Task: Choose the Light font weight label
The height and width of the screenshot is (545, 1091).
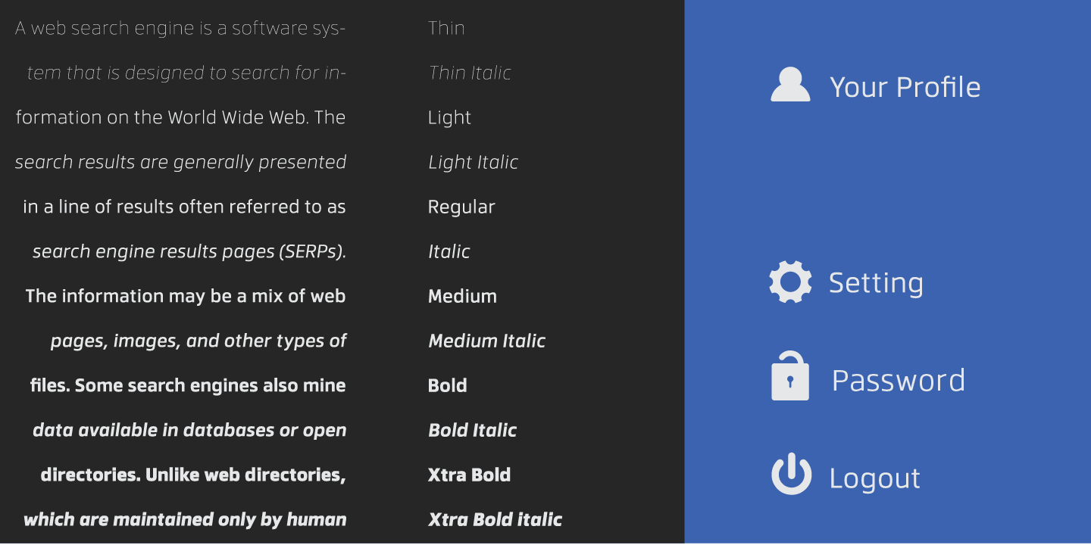Action: (449, 117)
